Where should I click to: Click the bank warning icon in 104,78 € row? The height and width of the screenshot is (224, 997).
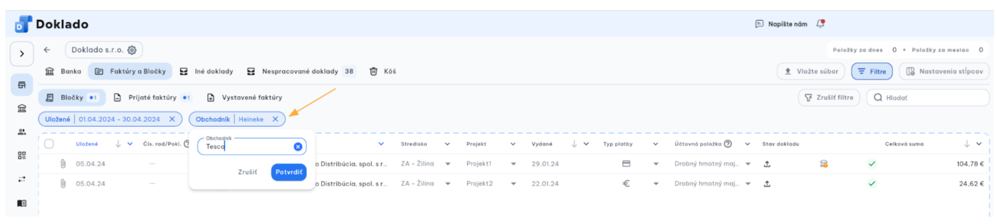[824, 164]
